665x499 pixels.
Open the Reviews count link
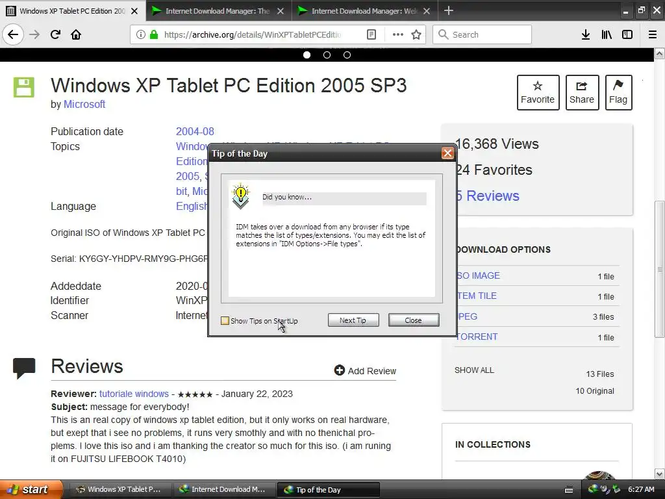[x=488, y=196]
